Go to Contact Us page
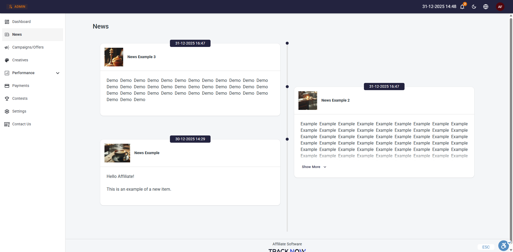The height and width of the screenshot is (252, 513). [x=21, y=124]
